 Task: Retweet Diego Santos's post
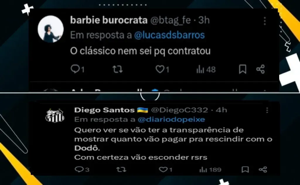(x=121, y=169)
